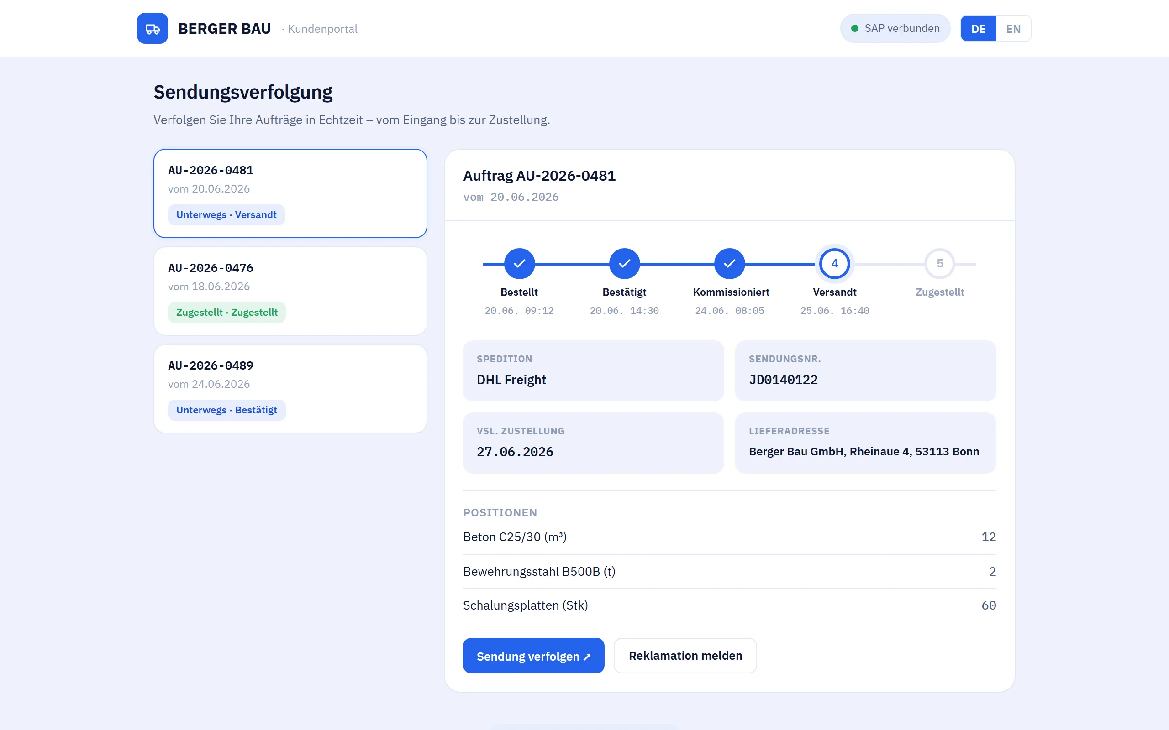
Task: Click the timestamp 25.06. 16:40
Action: pyautogui.click(x=835, y=311)
